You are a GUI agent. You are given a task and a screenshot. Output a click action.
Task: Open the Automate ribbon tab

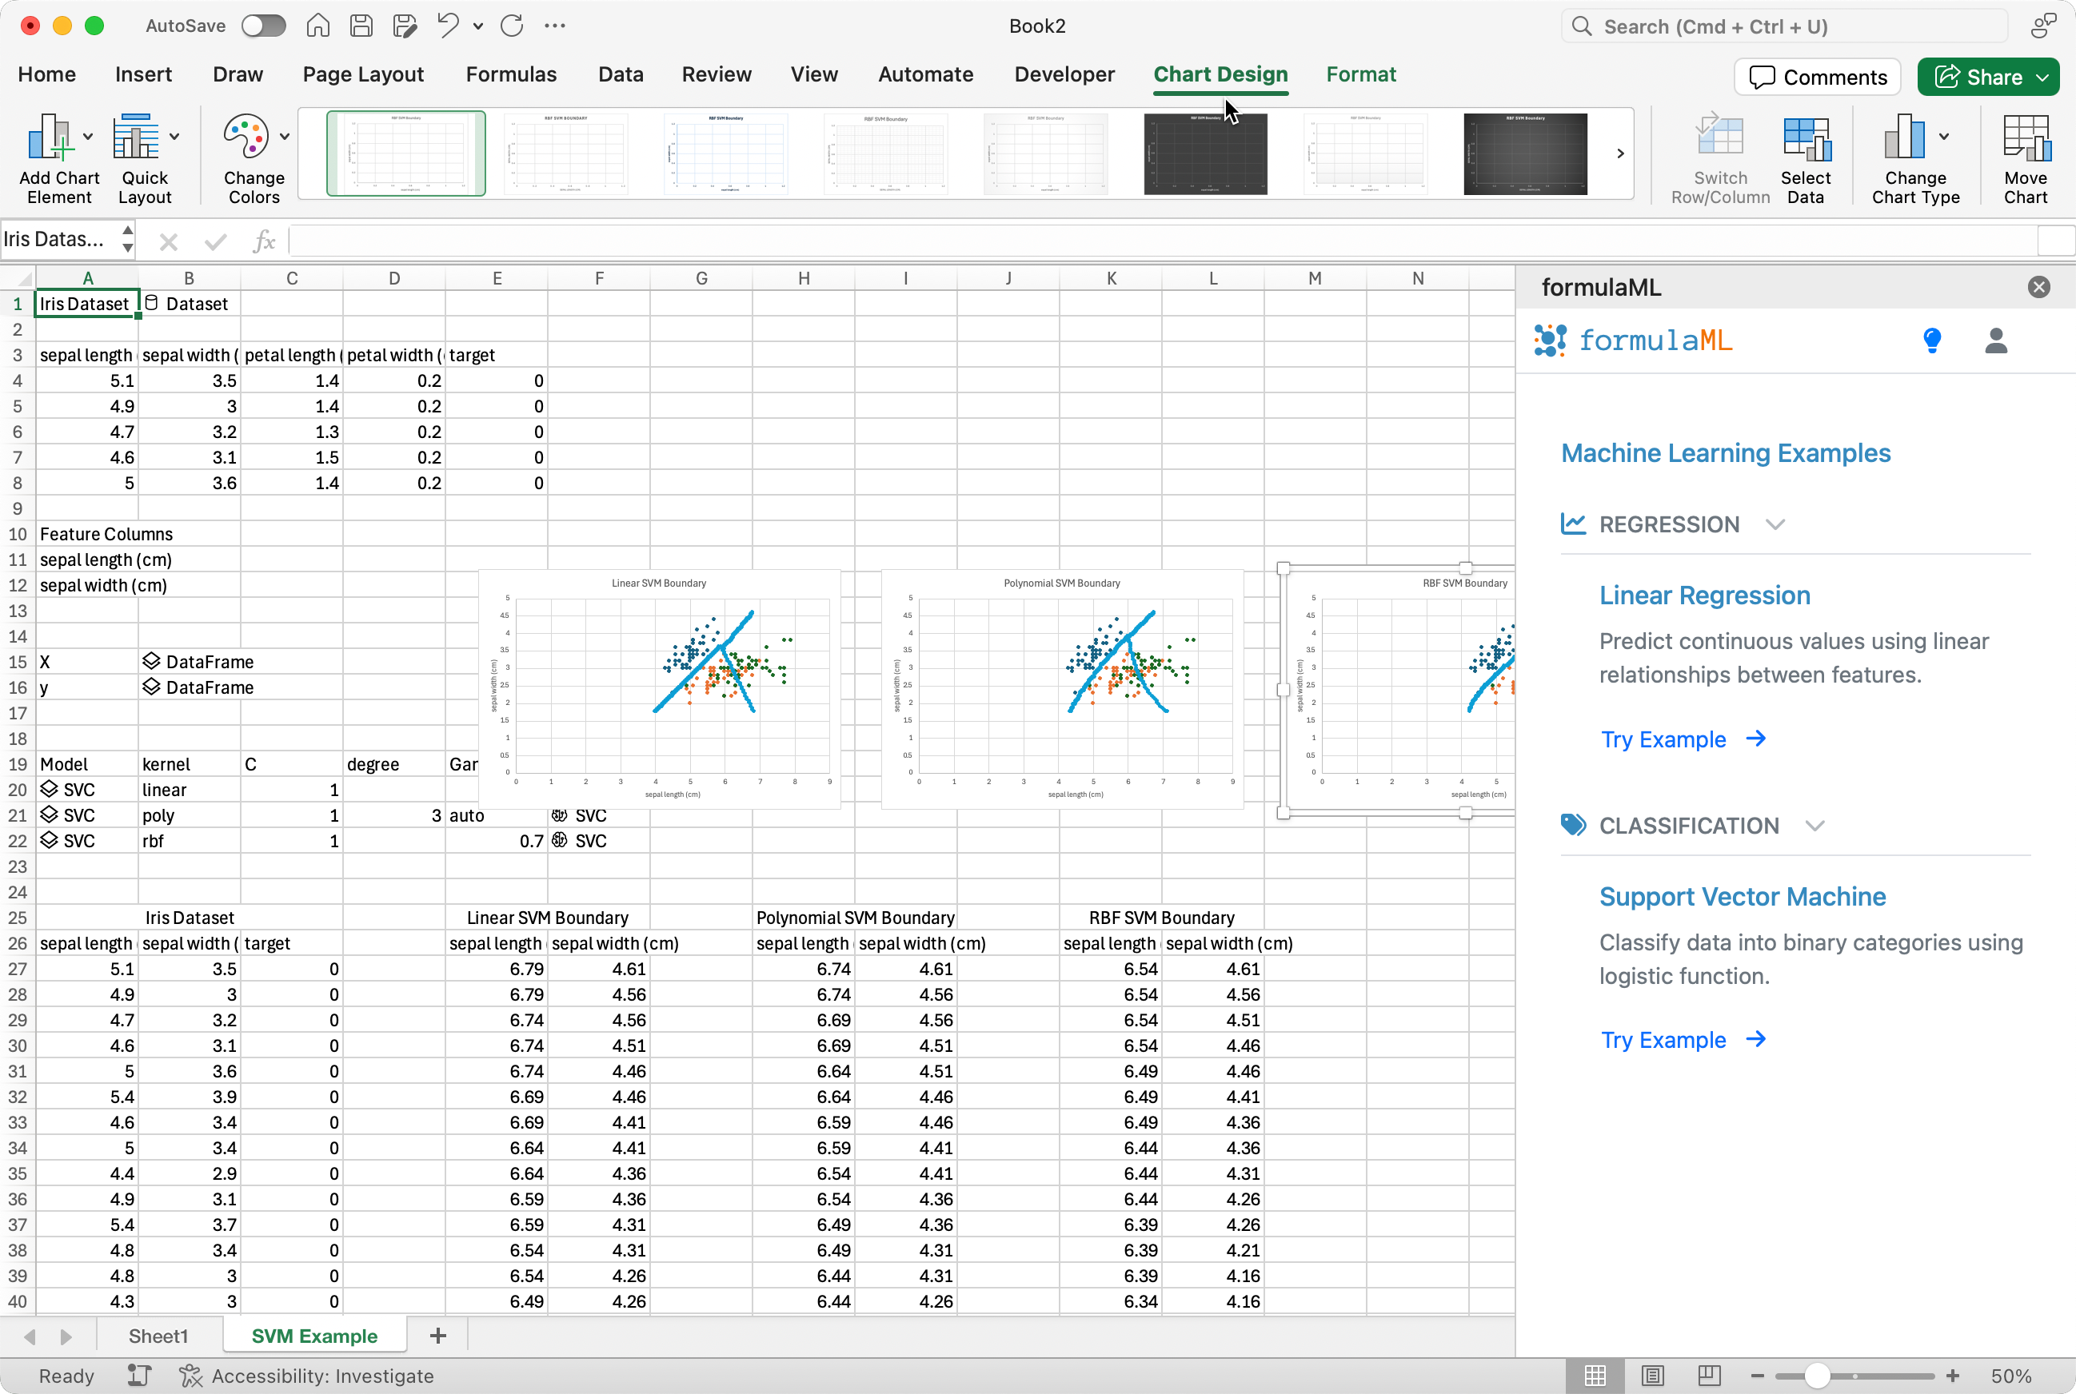pyautogui.click(x=925, y=74)
